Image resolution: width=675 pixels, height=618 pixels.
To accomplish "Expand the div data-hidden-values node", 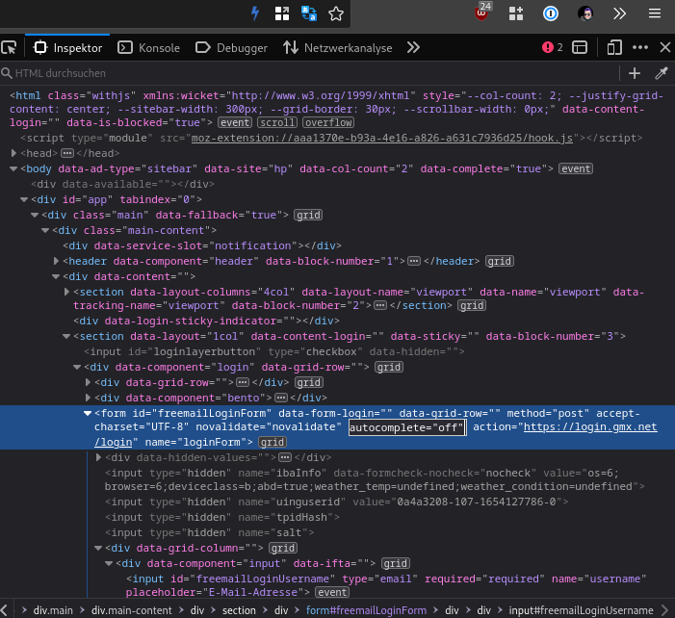I will [98, 457].
